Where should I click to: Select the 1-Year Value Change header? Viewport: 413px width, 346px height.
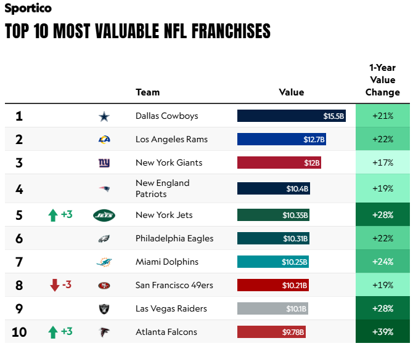[x=382, y=80]
